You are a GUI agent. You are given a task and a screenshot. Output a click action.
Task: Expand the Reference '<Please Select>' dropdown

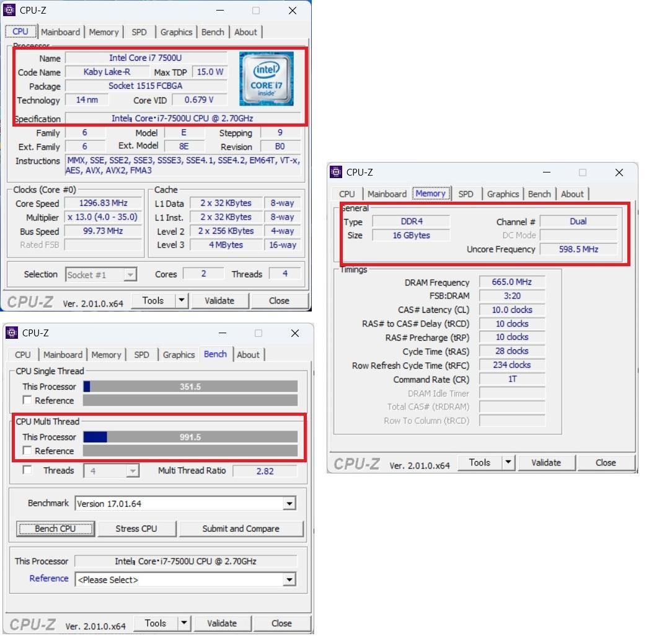tap(289, 580)
